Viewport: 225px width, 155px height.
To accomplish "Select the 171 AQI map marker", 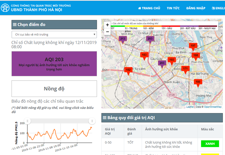I will pos(186,69).
